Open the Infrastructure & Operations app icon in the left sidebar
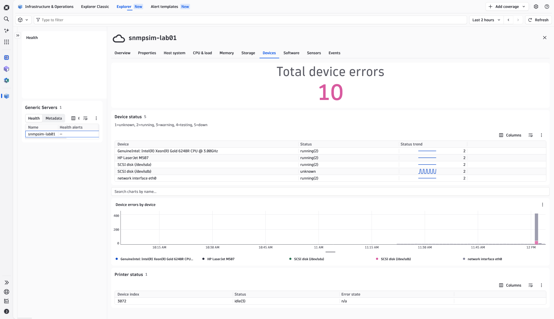Image resolution: width=554 pixels, height=319 pixels. tap(7, 96)
